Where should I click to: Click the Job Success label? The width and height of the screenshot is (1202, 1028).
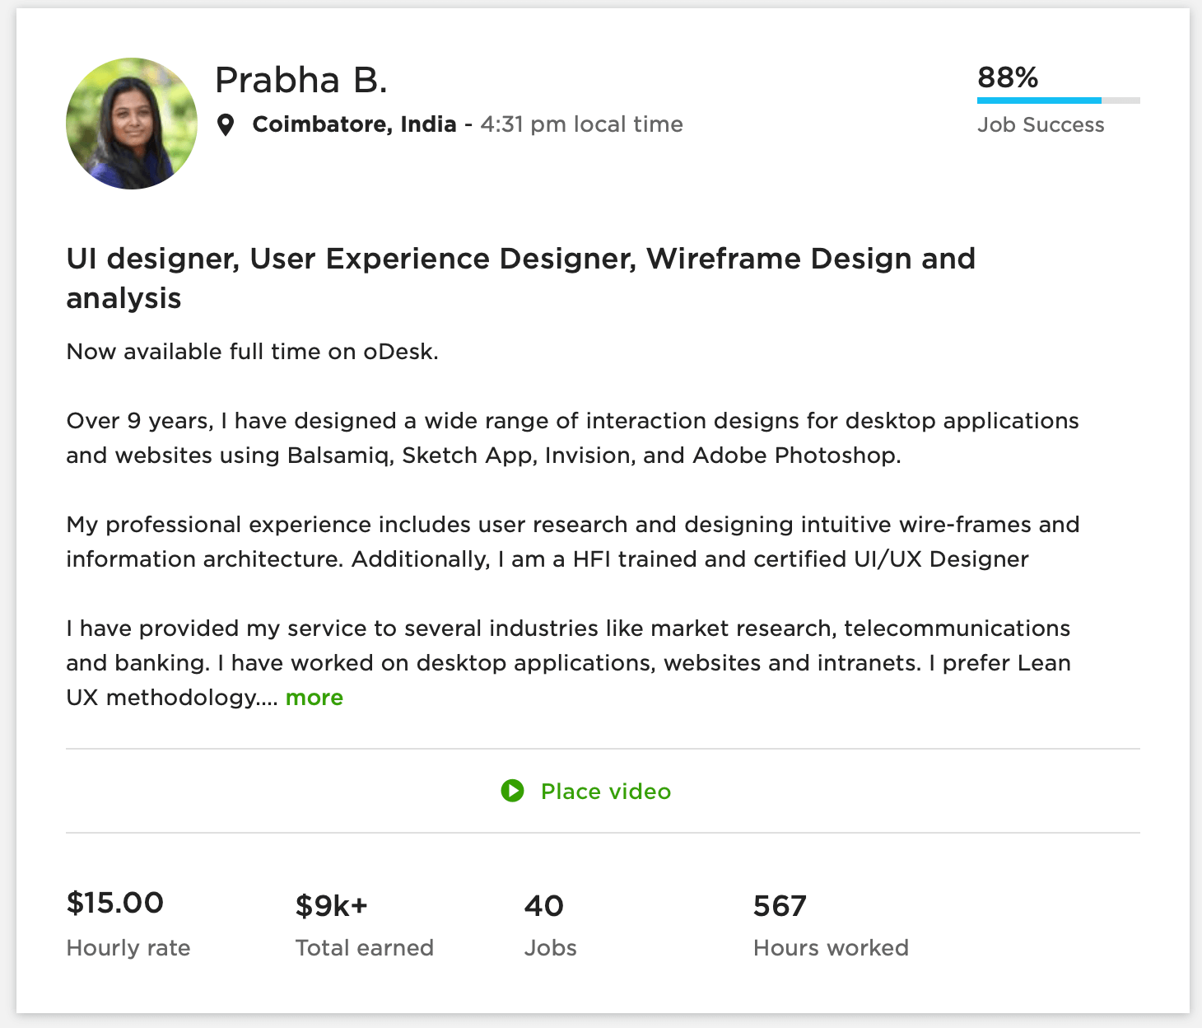(x=1040, y=125)
